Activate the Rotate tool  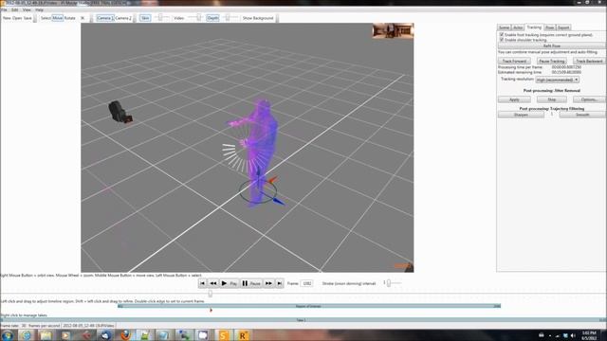69,18
